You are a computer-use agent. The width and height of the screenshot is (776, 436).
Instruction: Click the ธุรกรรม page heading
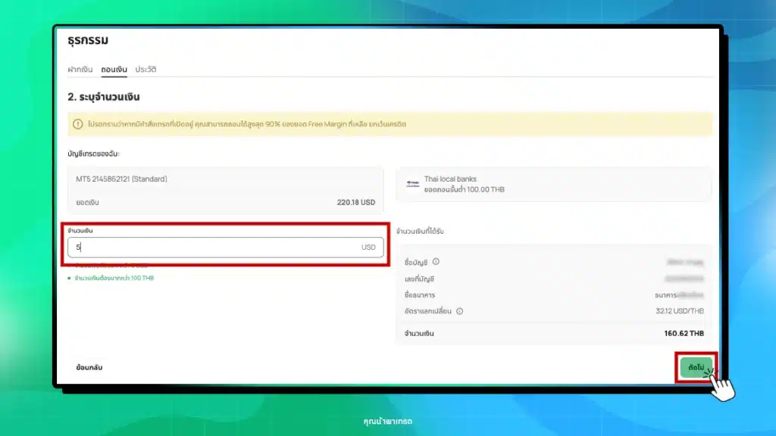pos(87,41)
